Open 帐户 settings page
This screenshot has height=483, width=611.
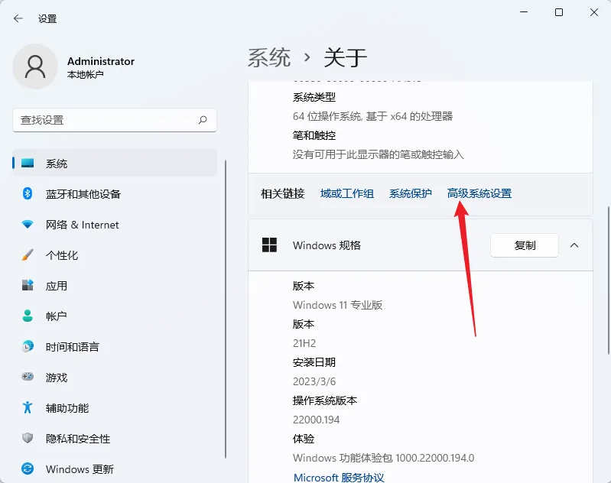pyautogui.click(x=115, y=316)
